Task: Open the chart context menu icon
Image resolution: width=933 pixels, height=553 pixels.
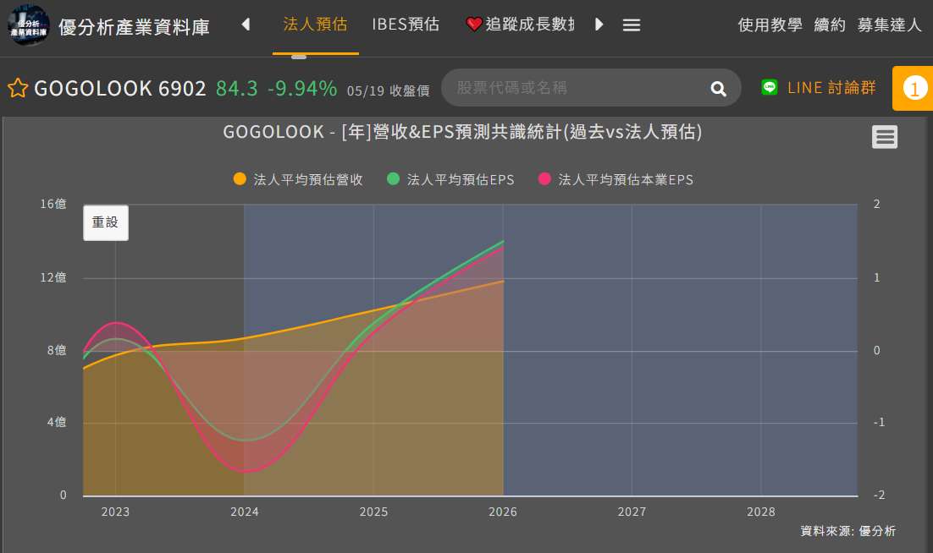Action: tap(885, 137)
